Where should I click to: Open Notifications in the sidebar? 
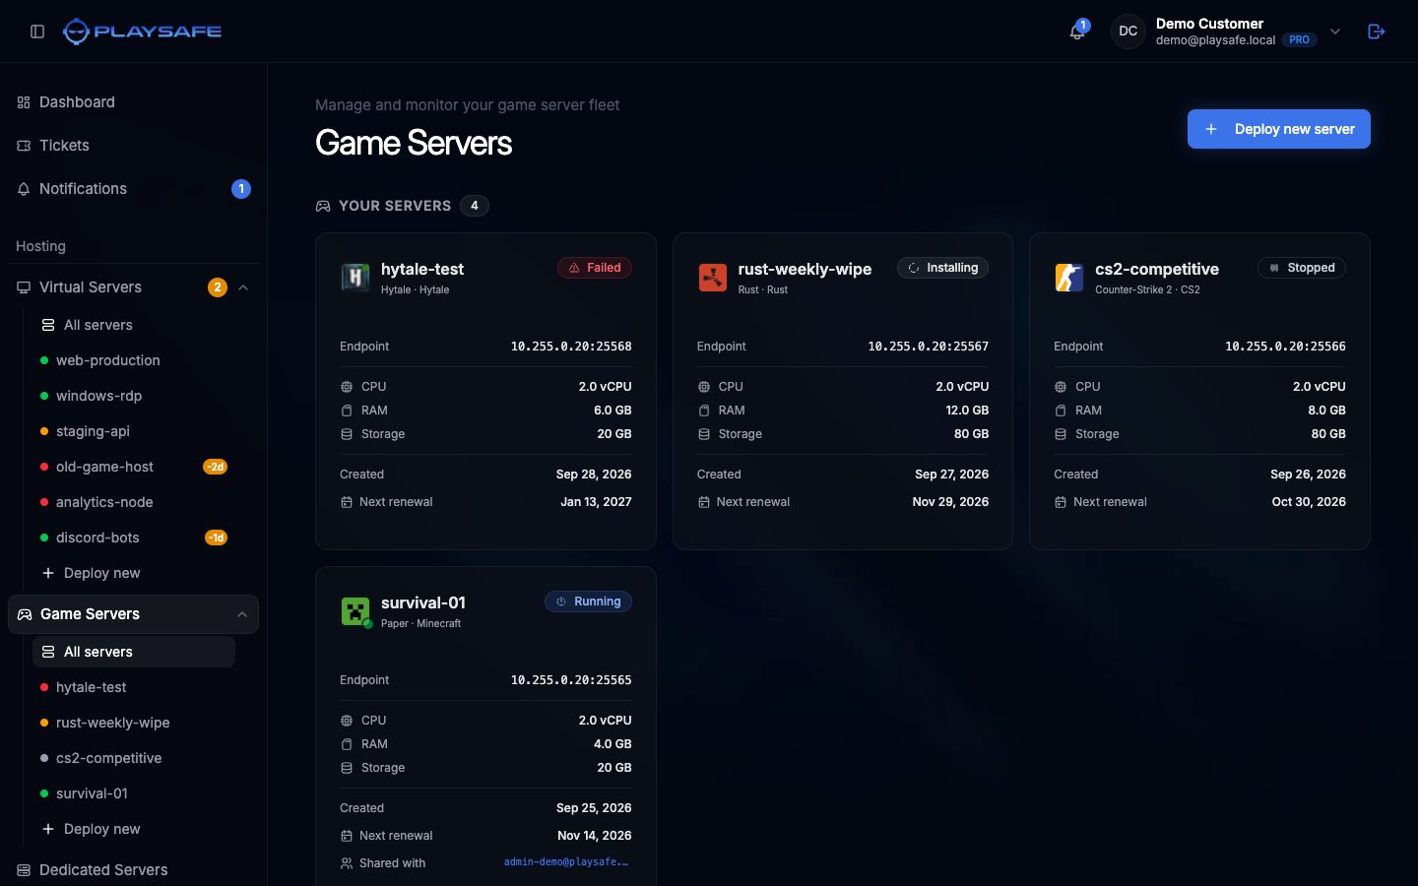[133, 189]
